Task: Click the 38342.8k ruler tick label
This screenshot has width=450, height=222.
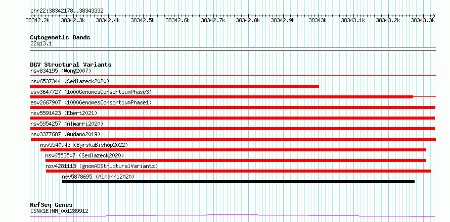Action: point(248,20)
